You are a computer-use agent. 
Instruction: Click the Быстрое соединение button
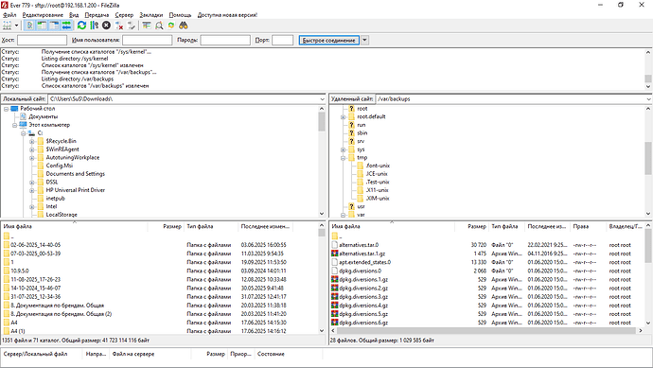pyautogui.click(x=329, y=41)
